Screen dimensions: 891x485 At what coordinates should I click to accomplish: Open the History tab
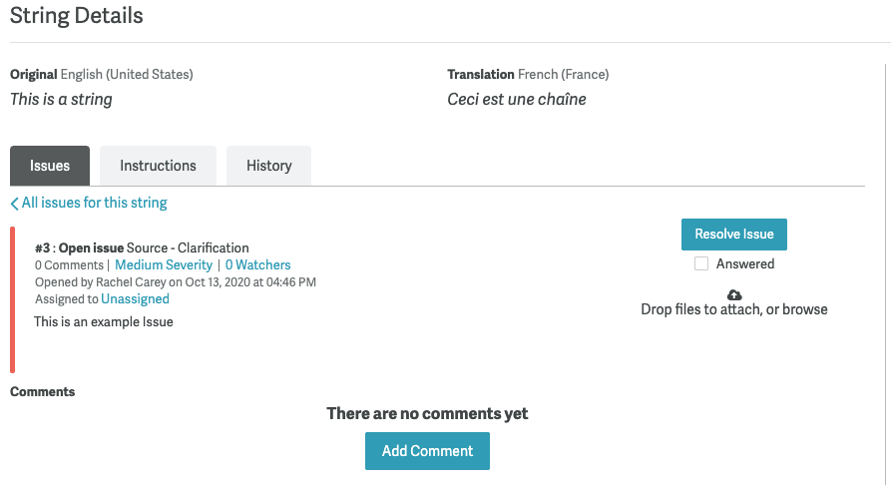click(268, 166)
